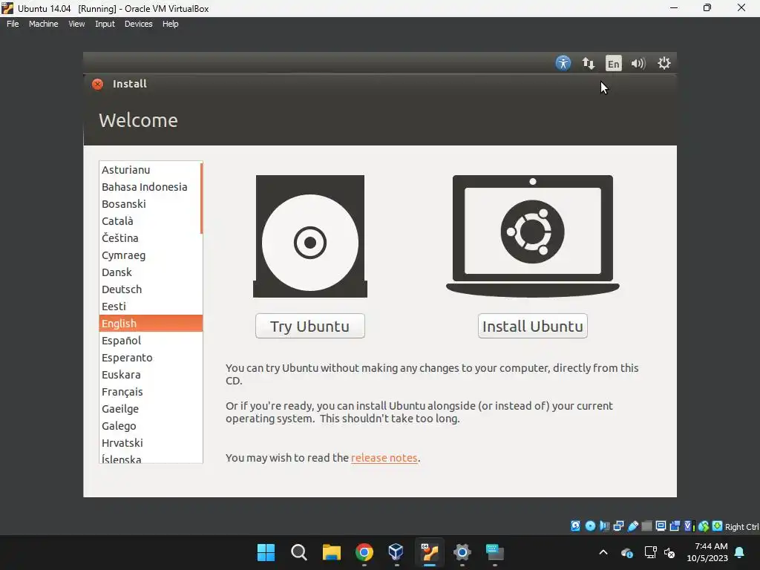Select Eesti in the language list

(150, 307)
